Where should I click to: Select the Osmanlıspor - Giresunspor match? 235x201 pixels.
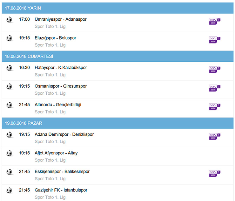point(61,86)
